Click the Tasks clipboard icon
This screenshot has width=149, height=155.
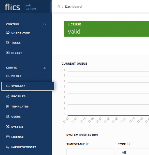click(8, 43)
